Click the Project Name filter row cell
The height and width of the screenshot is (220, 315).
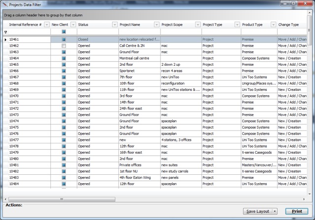[x=138, y=31]
